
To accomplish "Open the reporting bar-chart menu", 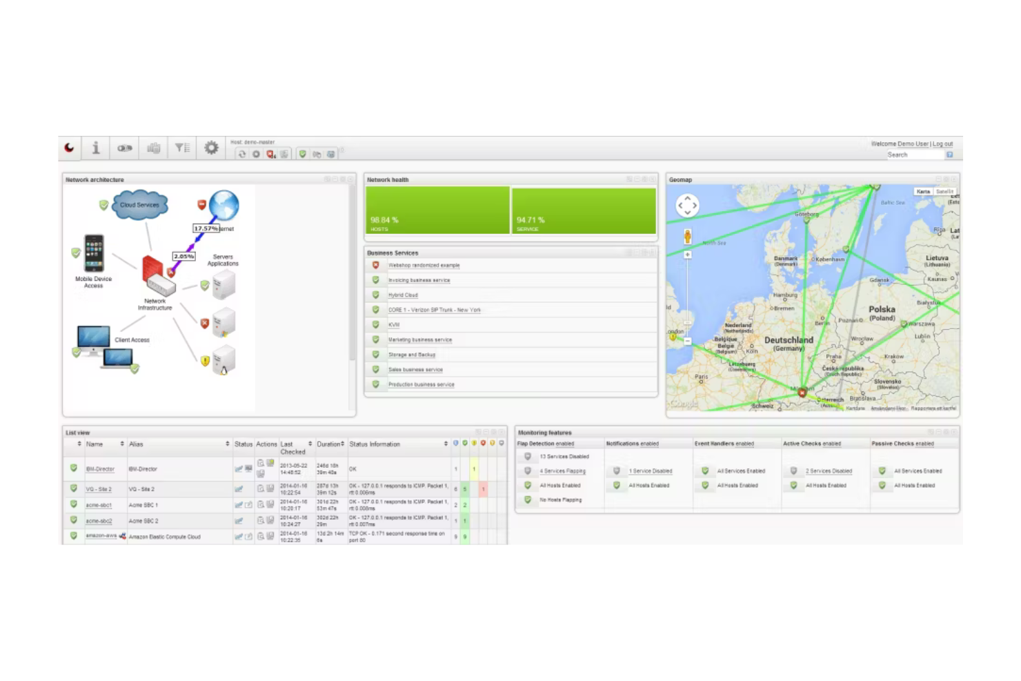I will [153, 148].
